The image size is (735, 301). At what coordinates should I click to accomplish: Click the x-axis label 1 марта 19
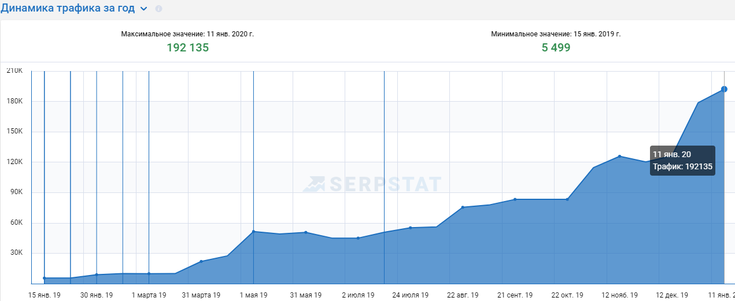(149, 295)
